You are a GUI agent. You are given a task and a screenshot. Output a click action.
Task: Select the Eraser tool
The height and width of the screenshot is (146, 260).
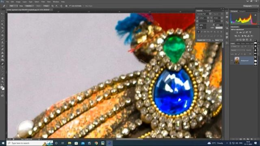[2, 49]
